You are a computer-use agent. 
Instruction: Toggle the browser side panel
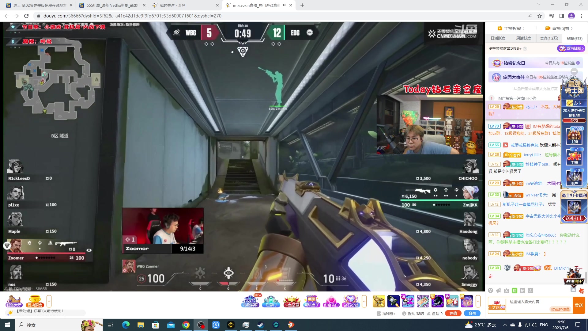(x=561, y=16)
